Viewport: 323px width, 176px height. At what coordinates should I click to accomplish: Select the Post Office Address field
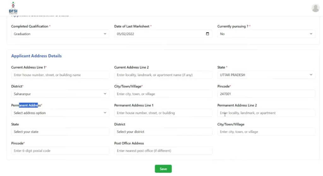point(163,150)
